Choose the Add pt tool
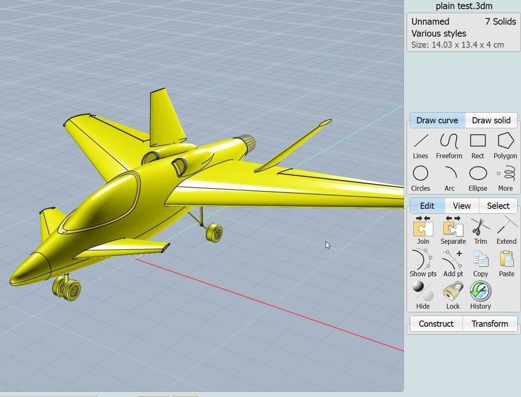Image resolution: width=521 pixels, height=397 pixels. click(453, 263)
